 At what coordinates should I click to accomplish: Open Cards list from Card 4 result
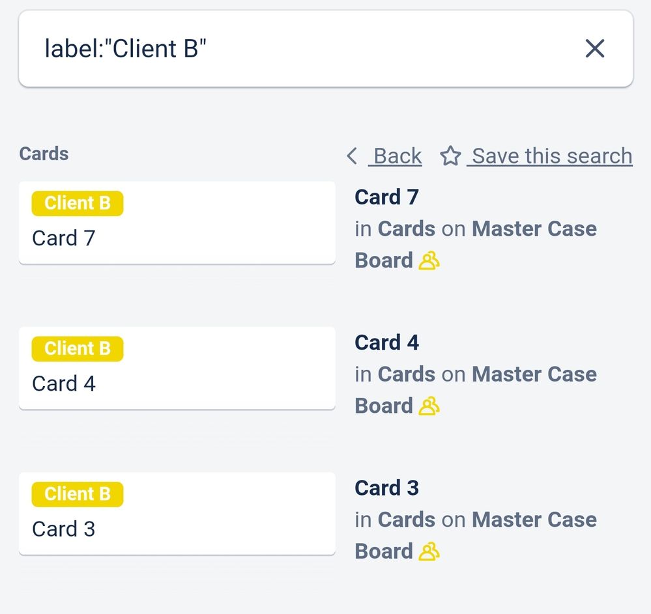point(406,374)
